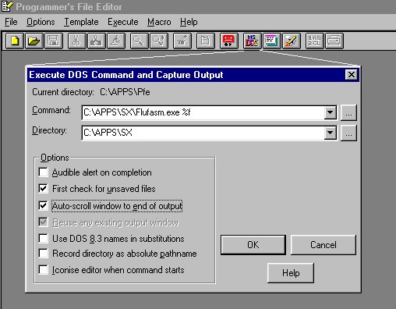Click OK to run the command

click(x=253, y=245)
